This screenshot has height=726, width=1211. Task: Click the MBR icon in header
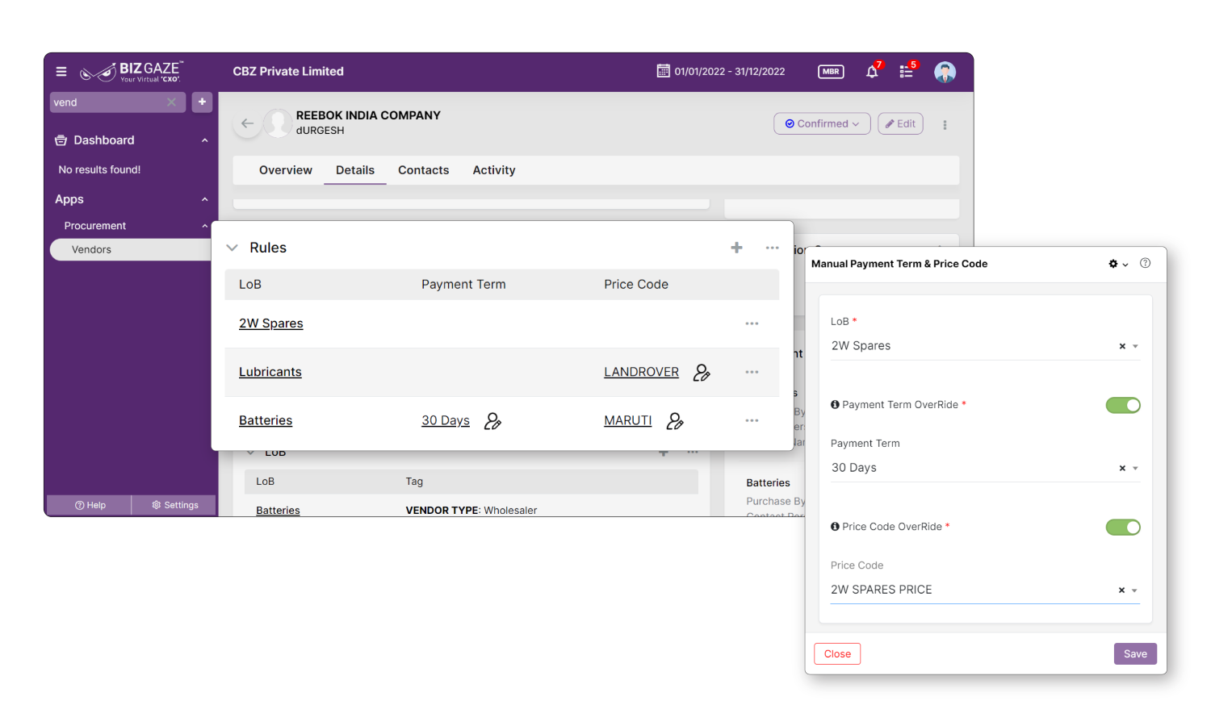[x=831, y=72]
